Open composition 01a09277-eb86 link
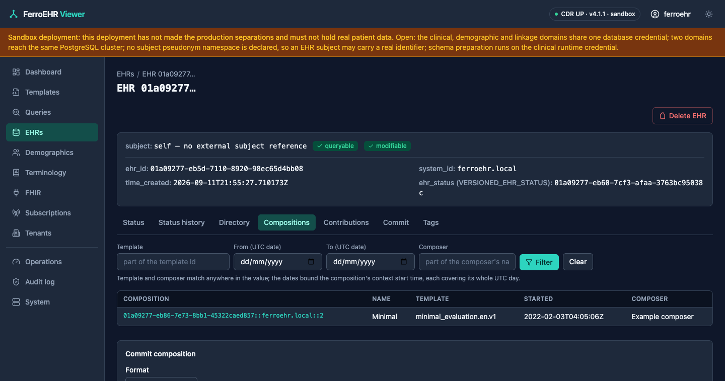This screenshot has height=381, width=725. tap(223, 316)
